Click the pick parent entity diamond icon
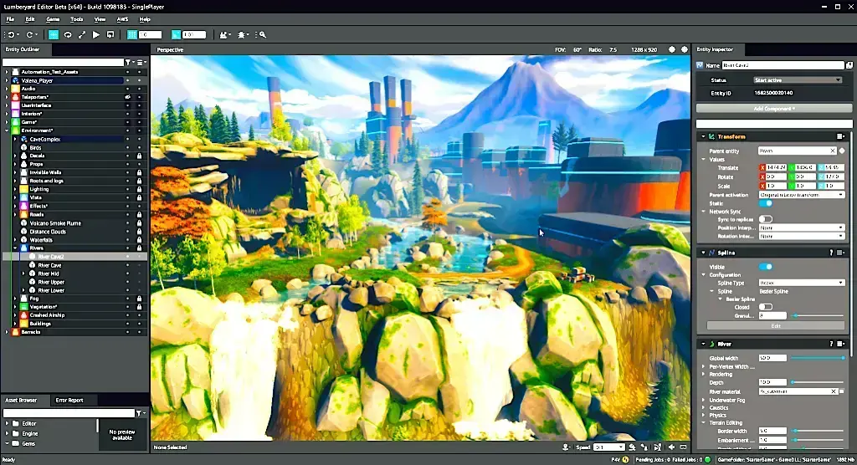The width and height of the screenshot is (857, 465). [x=842, y=151]
